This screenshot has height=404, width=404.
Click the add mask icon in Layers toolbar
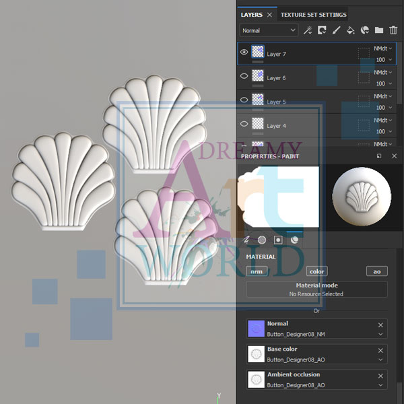pyautogui.click(x=322, y=30)
